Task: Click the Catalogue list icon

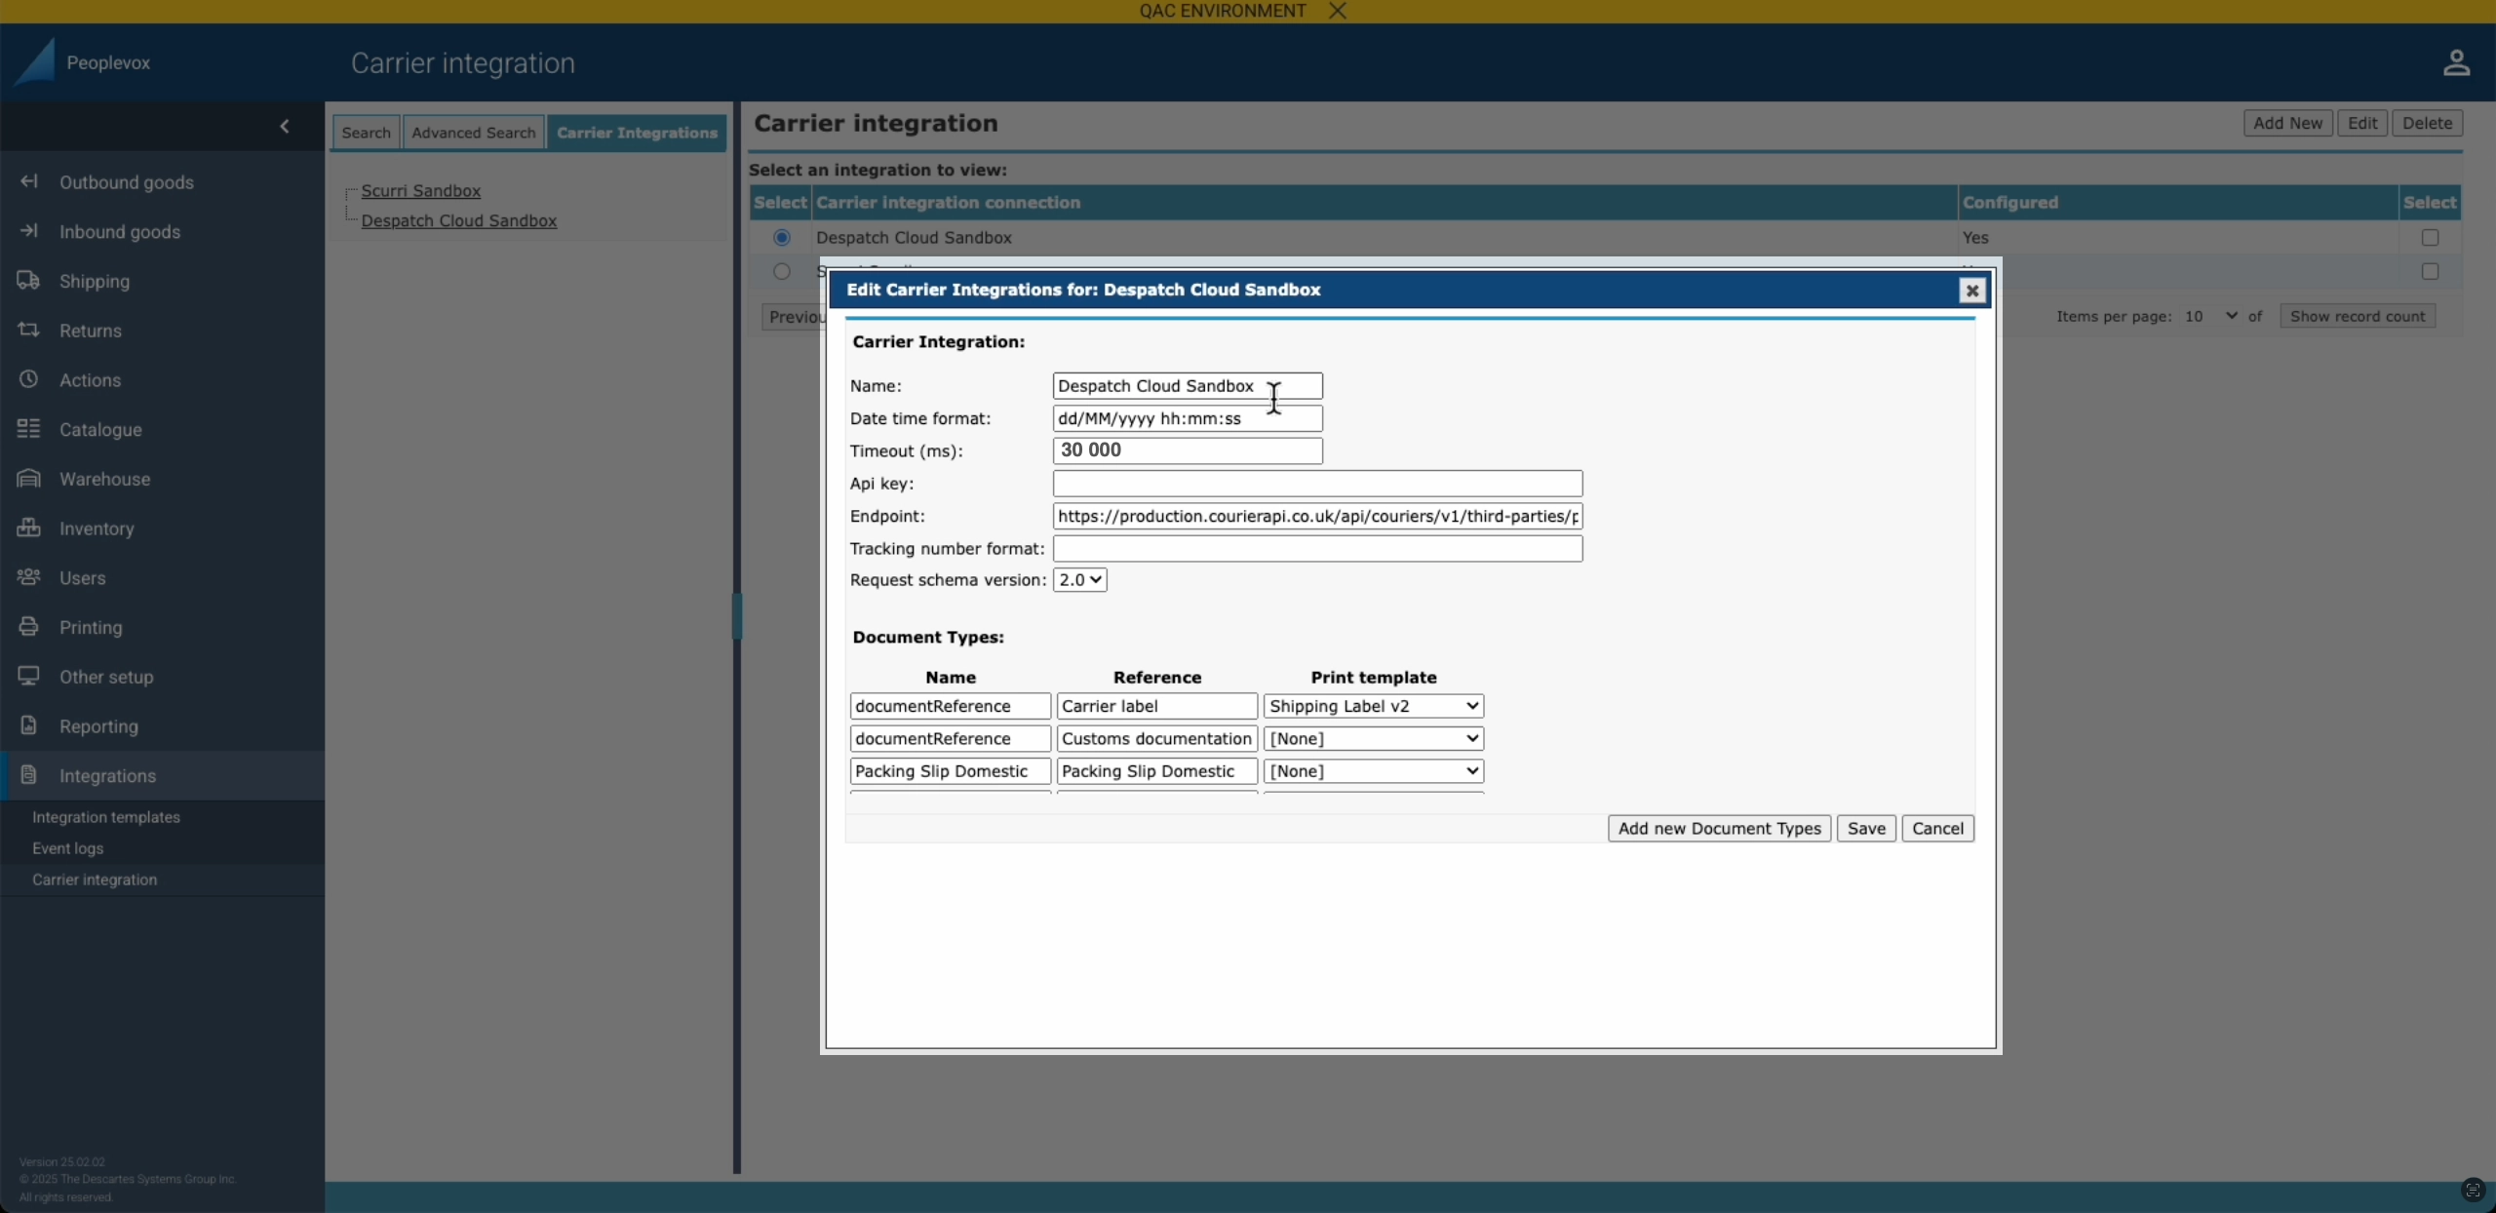Action: [x=29, y=429]
